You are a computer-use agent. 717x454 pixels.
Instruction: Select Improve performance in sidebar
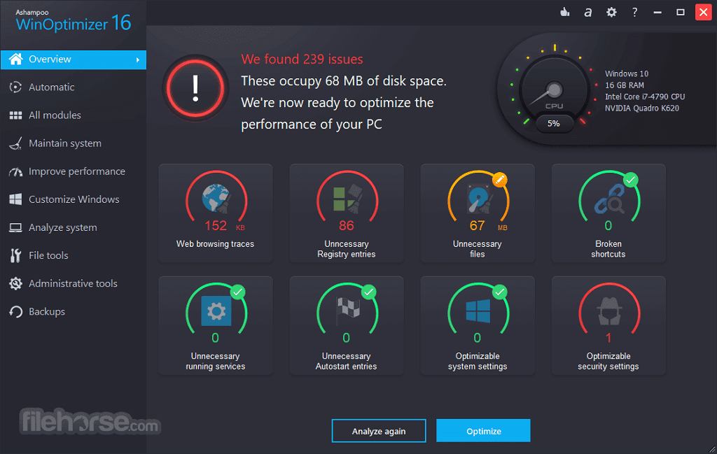point(77,171)
